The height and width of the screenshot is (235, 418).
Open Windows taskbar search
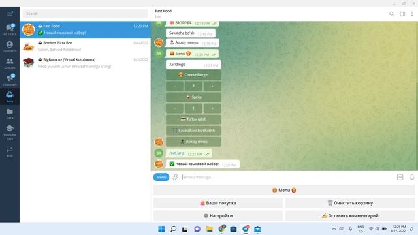pyautogui.click(x=174, y=229)
